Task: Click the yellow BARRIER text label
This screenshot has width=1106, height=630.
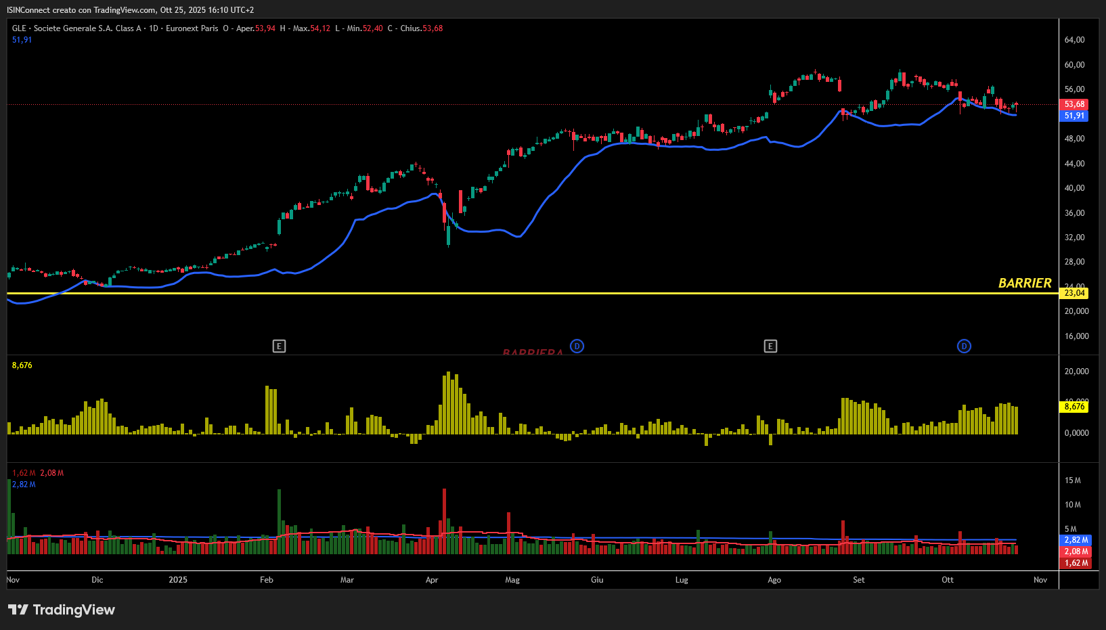Action: tap(1025, 284)
